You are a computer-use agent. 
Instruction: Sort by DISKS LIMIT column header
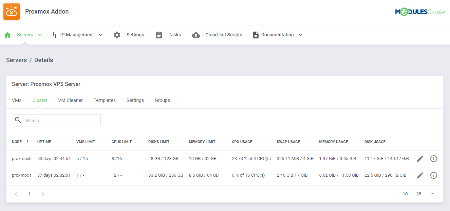159,142
